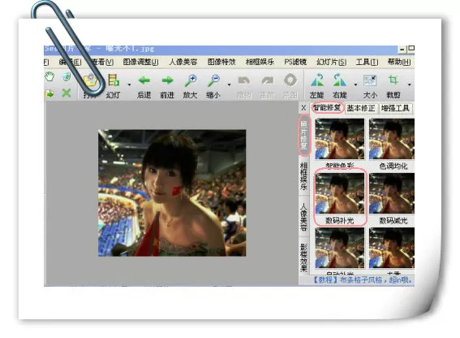
Task: Close the side panel with X button
Action: point(303,108)
